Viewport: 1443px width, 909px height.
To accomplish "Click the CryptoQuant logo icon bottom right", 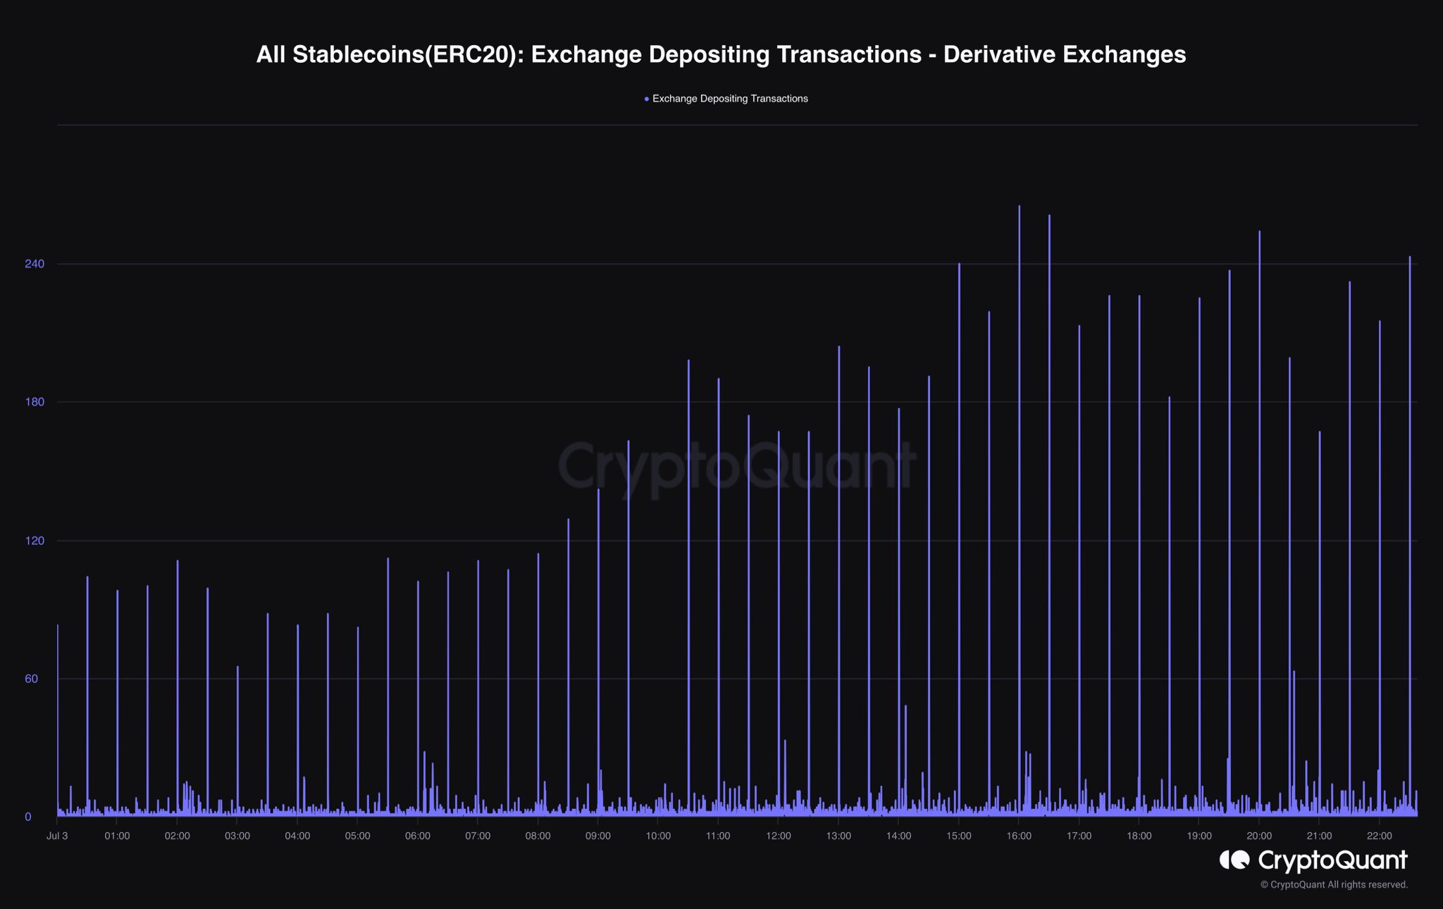I will (x=1234, y=860).
